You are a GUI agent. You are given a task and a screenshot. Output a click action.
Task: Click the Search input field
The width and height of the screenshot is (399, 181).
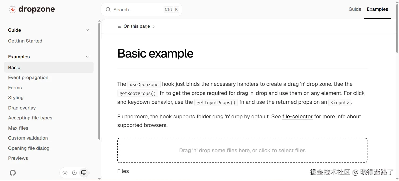(x=142, y=10)
